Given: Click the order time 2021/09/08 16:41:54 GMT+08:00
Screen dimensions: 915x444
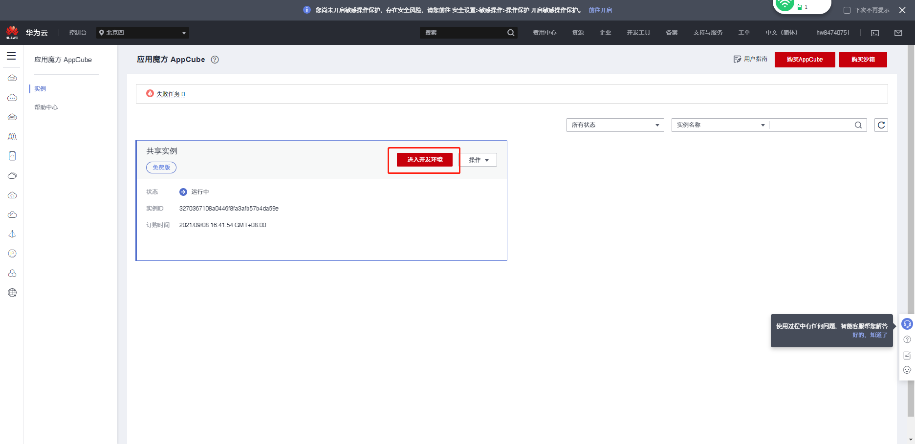Looking at the screenshot, I should 222,225.
